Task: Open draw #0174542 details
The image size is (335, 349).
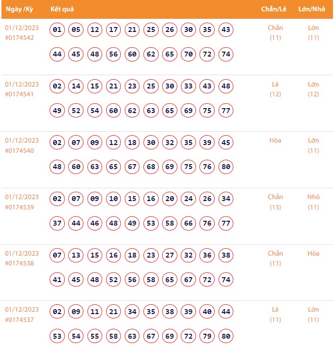Action: pyautogui.click(x=20, y=38)
